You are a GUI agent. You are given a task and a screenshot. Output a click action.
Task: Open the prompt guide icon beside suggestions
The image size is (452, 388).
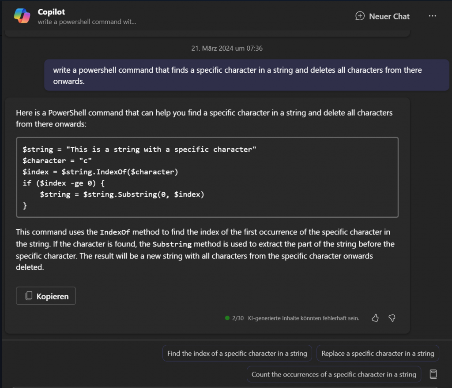tap(433, 374)
